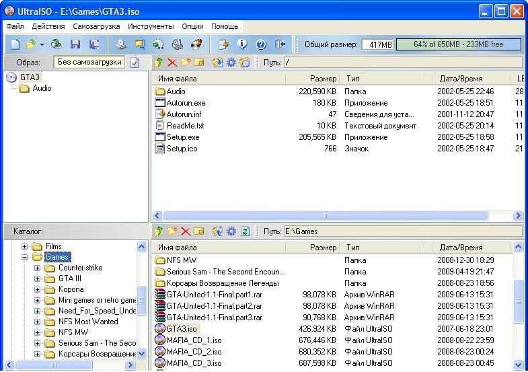Create a new image with the blank page icon
528x372 pixels.
click(x=15, y=44)
